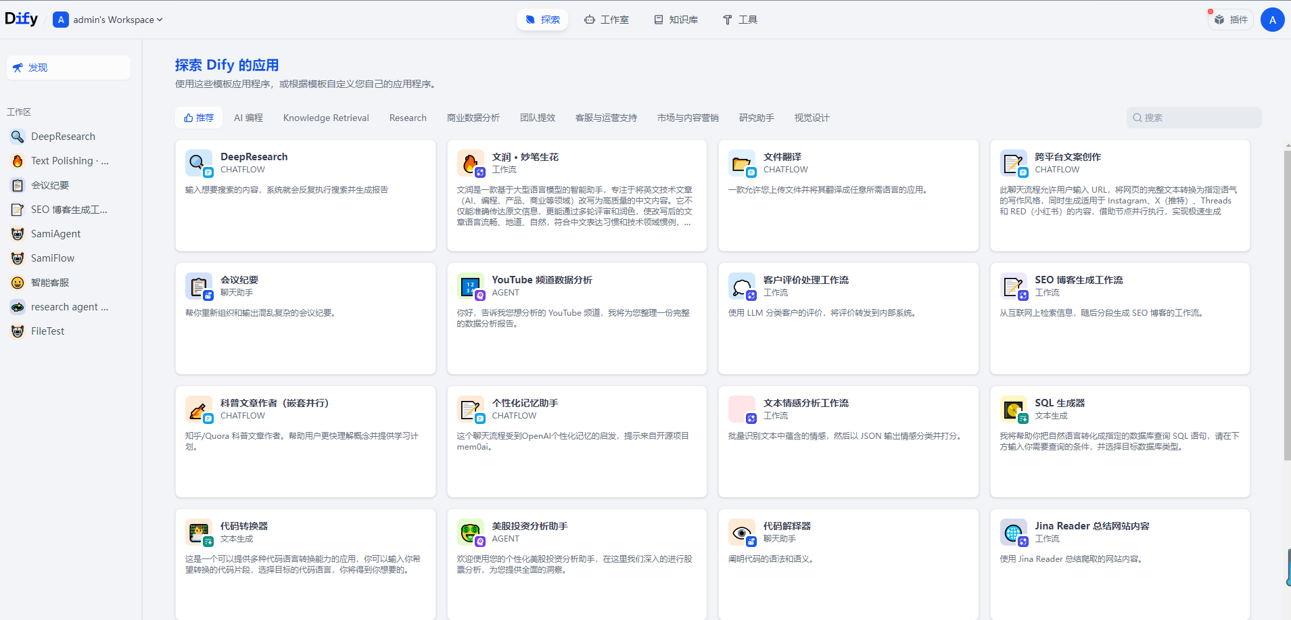Switch to the 工作室 tab
The image size is (1291, 620).
click(x=607, y=20)
